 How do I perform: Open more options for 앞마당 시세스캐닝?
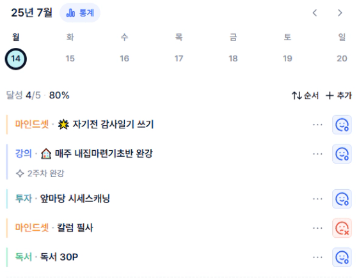(317, 199)
